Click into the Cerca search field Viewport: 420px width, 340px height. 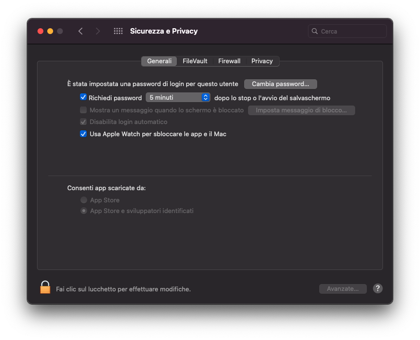351,31
